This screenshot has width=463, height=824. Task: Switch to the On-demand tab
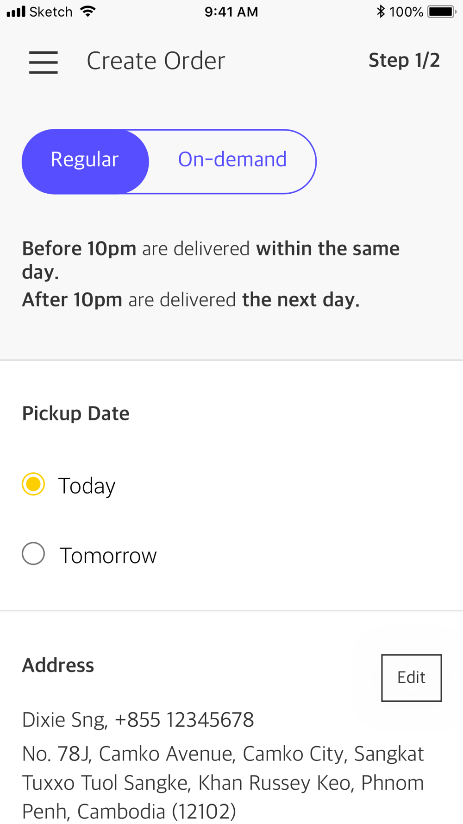coord(232,161)
